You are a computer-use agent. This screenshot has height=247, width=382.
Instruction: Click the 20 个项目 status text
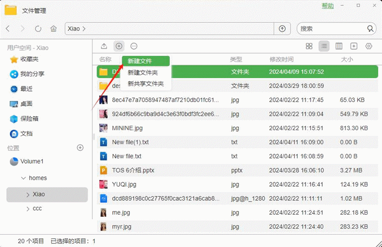pos(31,241)
